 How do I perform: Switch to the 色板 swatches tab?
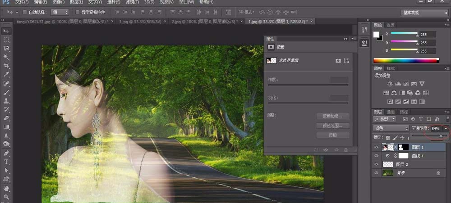click(390, 25)
